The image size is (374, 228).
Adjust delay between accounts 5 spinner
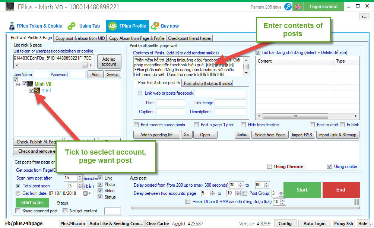pos(213,193)
